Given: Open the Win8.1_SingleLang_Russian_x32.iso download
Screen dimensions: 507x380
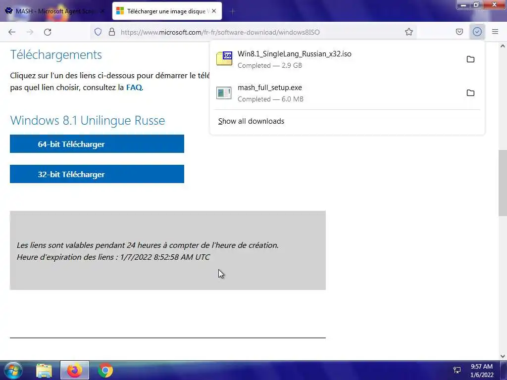Looking at the screenshot, I should (x=336, y=59).
